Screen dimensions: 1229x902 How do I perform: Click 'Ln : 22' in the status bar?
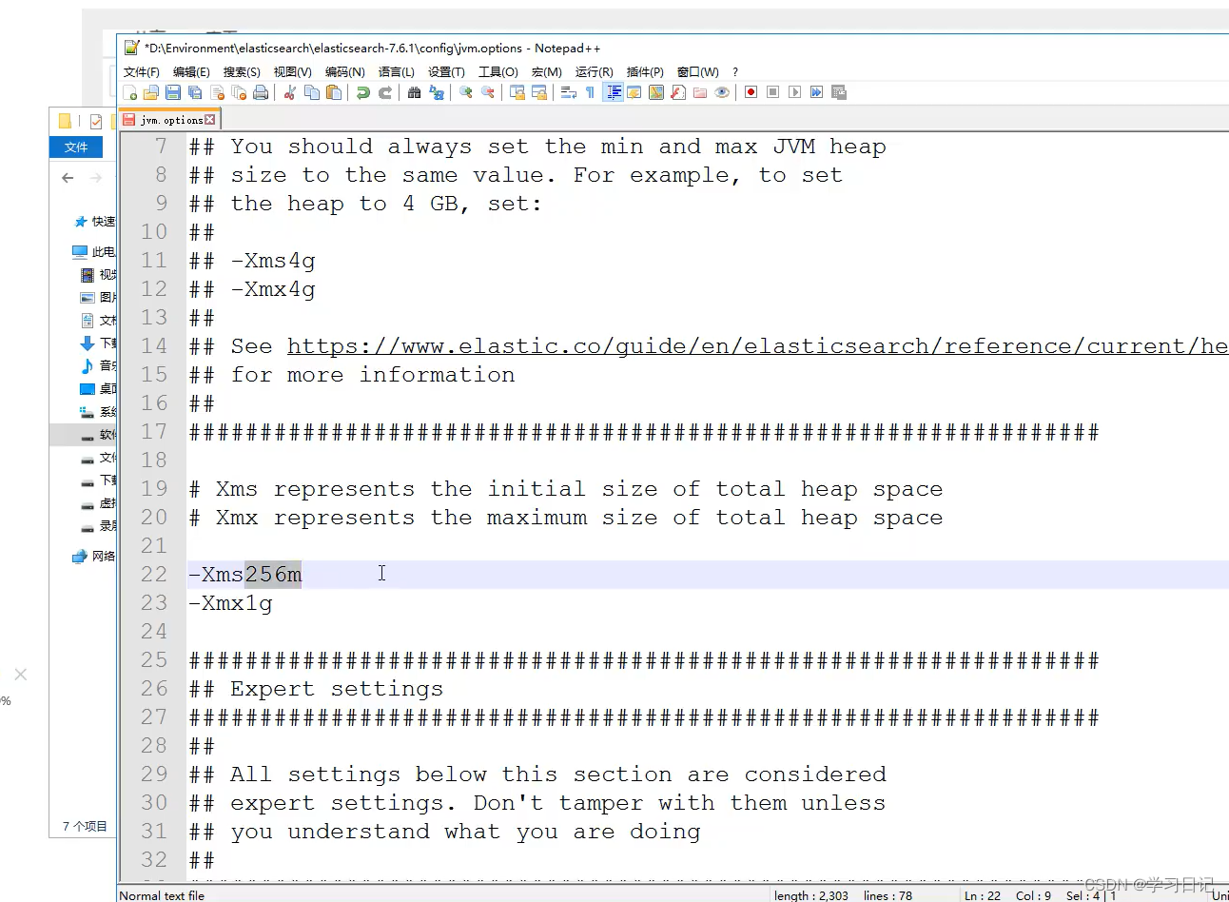(x=982, y=895)
